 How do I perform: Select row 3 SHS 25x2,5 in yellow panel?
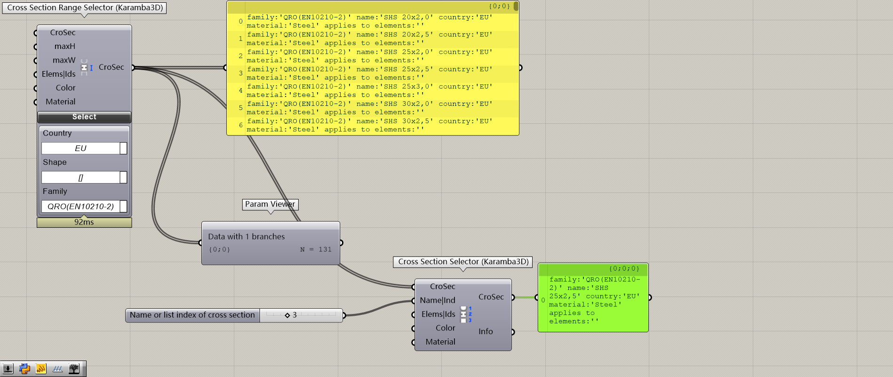click(x=369, y=73)
